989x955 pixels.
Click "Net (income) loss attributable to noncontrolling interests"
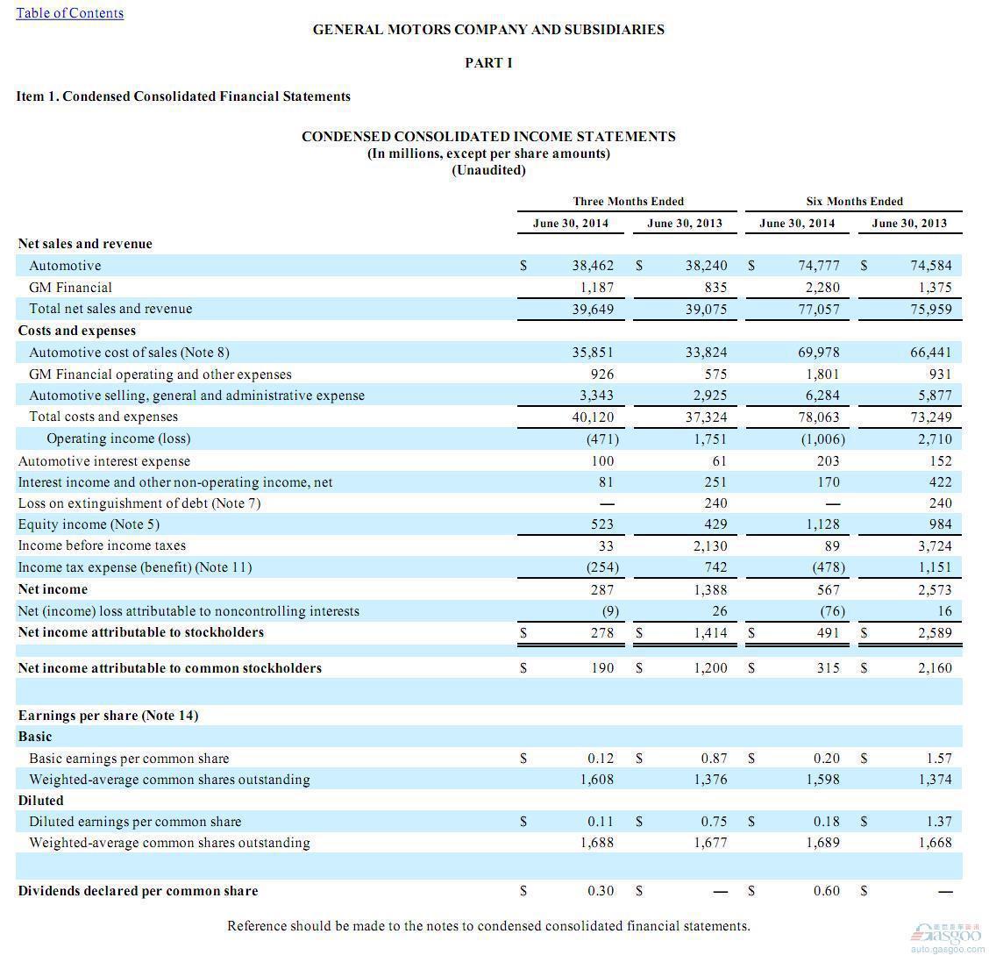tap(189, 611)
